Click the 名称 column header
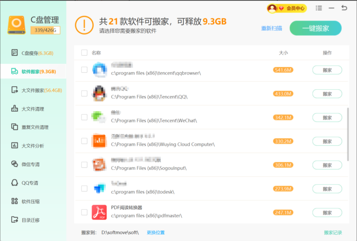357x241 pixels. click(96, 53)
